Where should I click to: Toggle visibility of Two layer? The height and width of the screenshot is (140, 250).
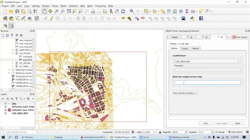(x=5, y=103)
